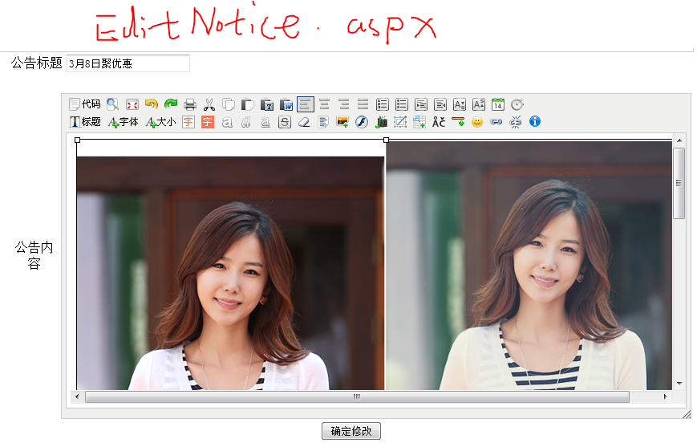Image resolution: width=697 pixels, height=443 pixels.
Task: Toggle italic text
Action: coord(245,122)
